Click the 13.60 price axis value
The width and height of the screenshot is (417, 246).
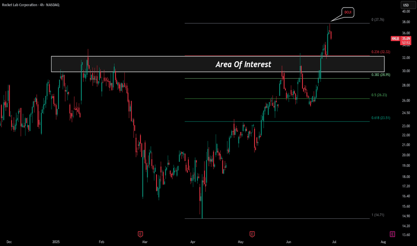coord(406,235)
